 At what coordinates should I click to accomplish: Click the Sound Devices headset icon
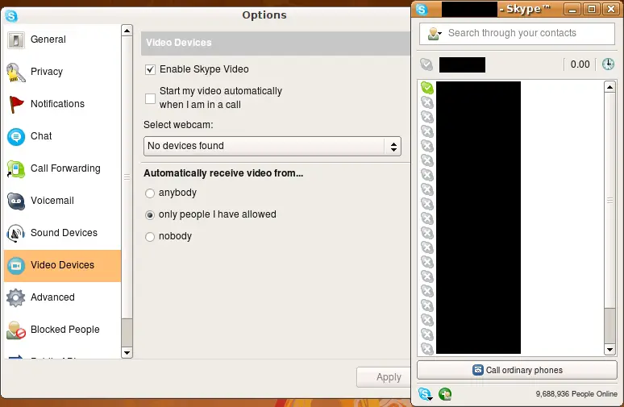16,234
